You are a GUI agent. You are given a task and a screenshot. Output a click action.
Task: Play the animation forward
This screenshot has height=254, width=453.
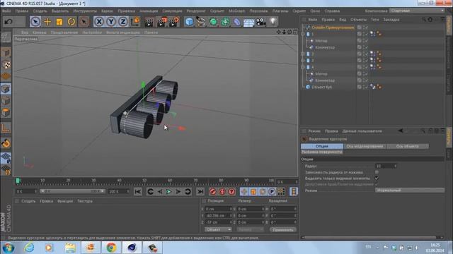(x=169, y=191)
